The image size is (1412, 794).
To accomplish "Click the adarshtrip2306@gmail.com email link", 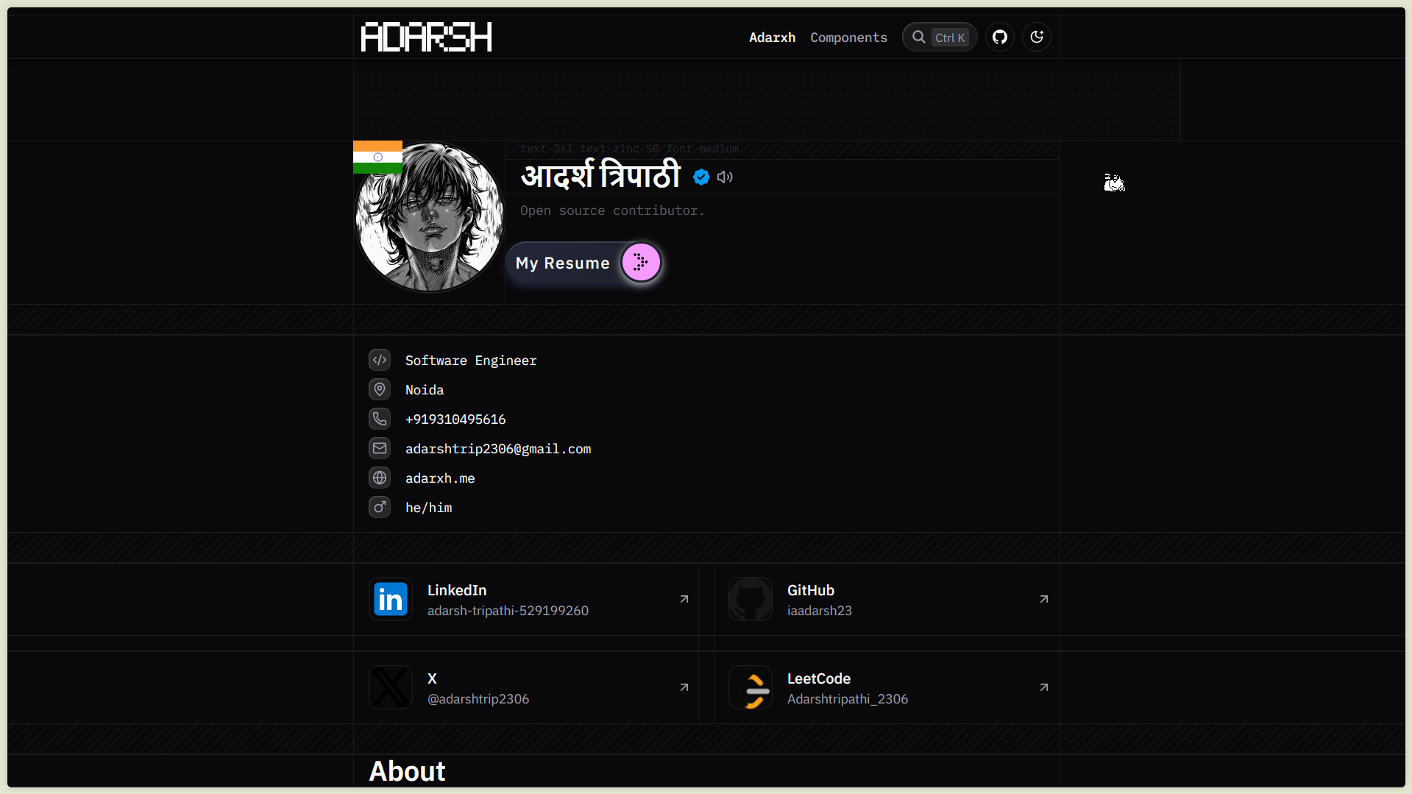I will pos(498,449).
